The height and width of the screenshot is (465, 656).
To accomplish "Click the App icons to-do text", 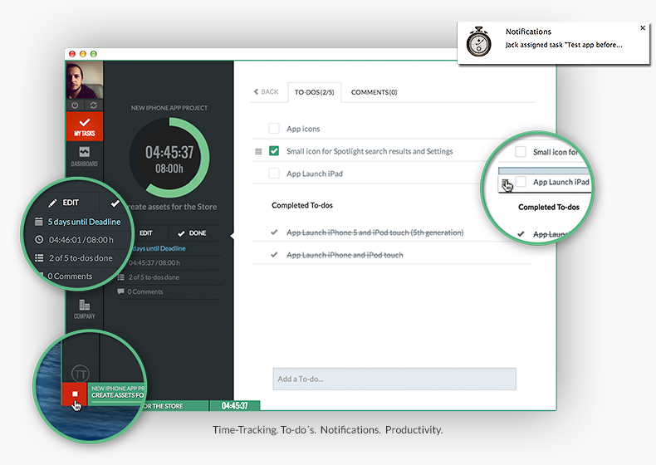I will (303, 129).
